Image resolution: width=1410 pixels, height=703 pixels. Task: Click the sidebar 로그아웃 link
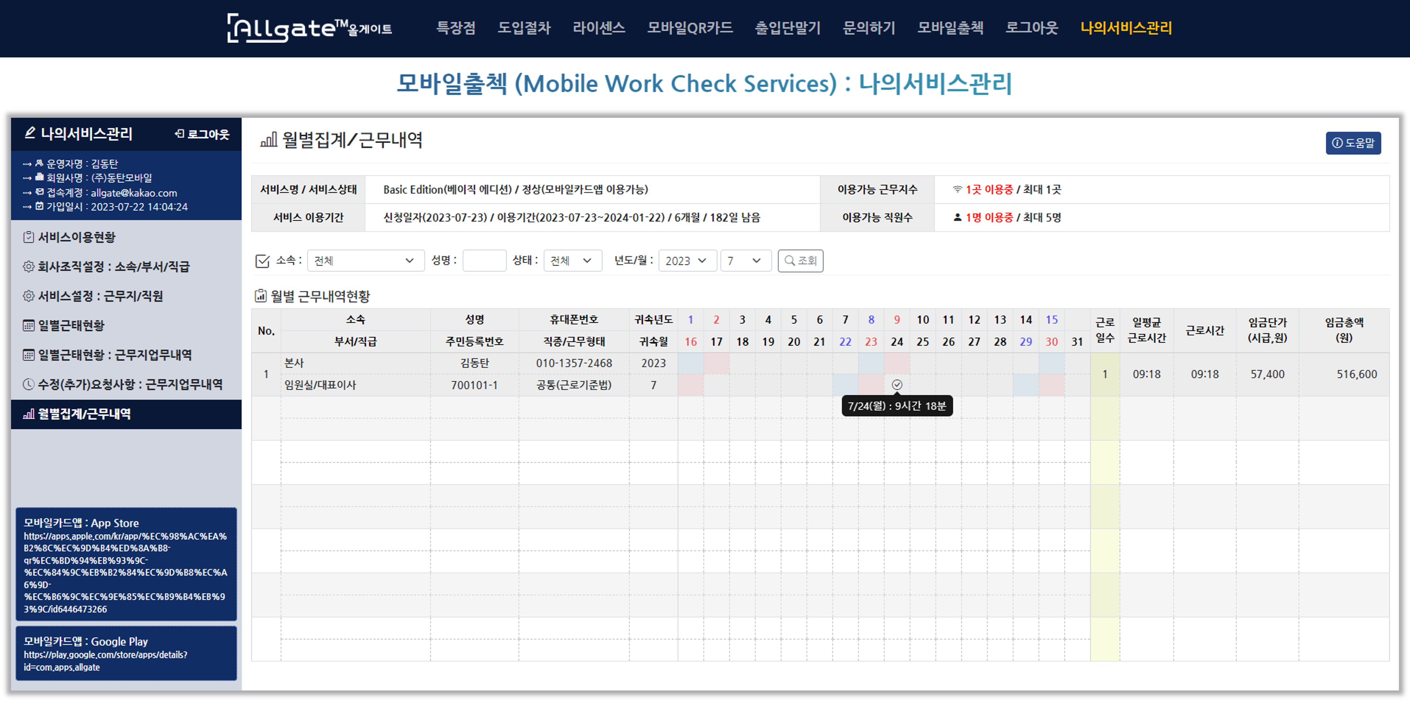pyautogui.click(x=202, y=134)
